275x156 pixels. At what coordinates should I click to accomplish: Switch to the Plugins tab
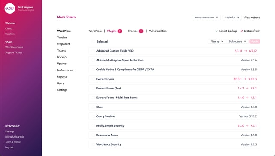(112, 31)
